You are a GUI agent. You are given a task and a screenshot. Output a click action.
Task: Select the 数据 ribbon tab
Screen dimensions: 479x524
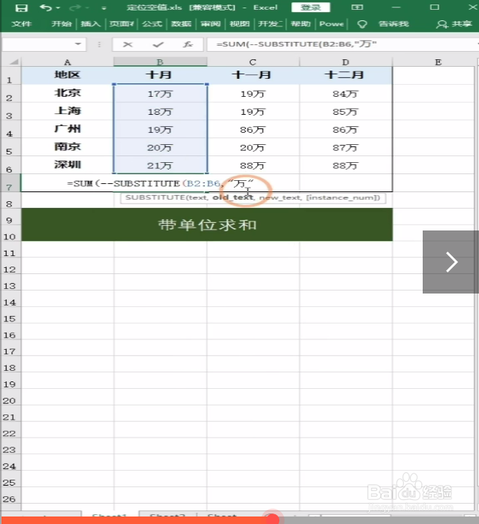(181, 24)
